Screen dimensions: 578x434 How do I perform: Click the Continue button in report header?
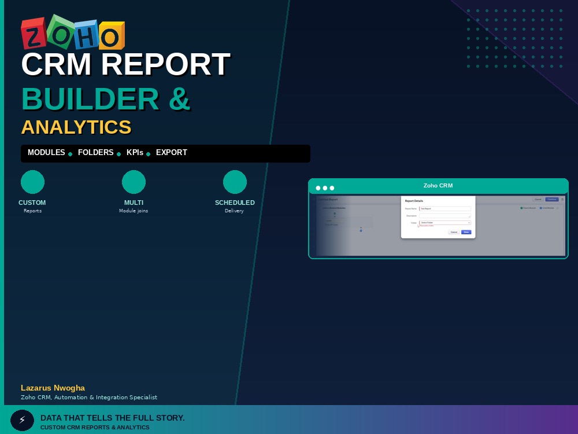[552, 199]
